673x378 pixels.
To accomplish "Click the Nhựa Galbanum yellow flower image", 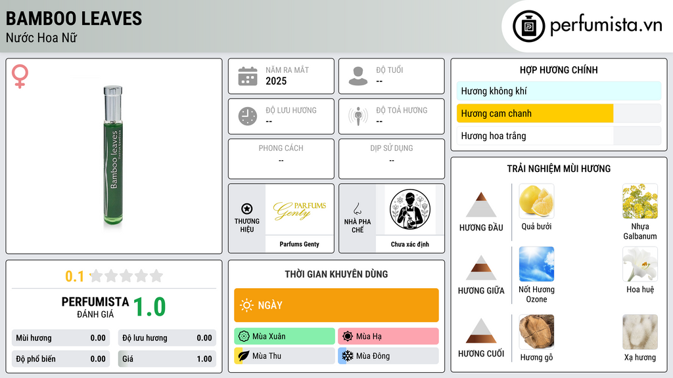I will coord(640,201).
